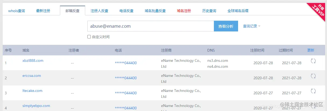Click phone number in erccsa.com row

pos(126,78)
